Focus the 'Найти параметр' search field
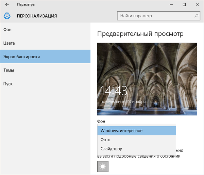The height and width of the screenshot is (175, 204). [158, 16]
